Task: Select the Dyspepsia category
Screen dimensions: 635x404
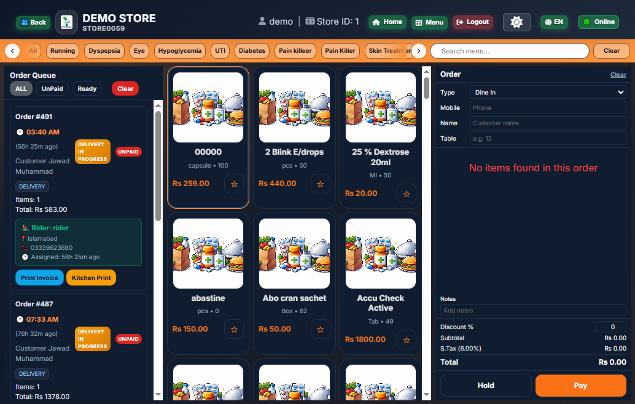Action: click(104, 50)
